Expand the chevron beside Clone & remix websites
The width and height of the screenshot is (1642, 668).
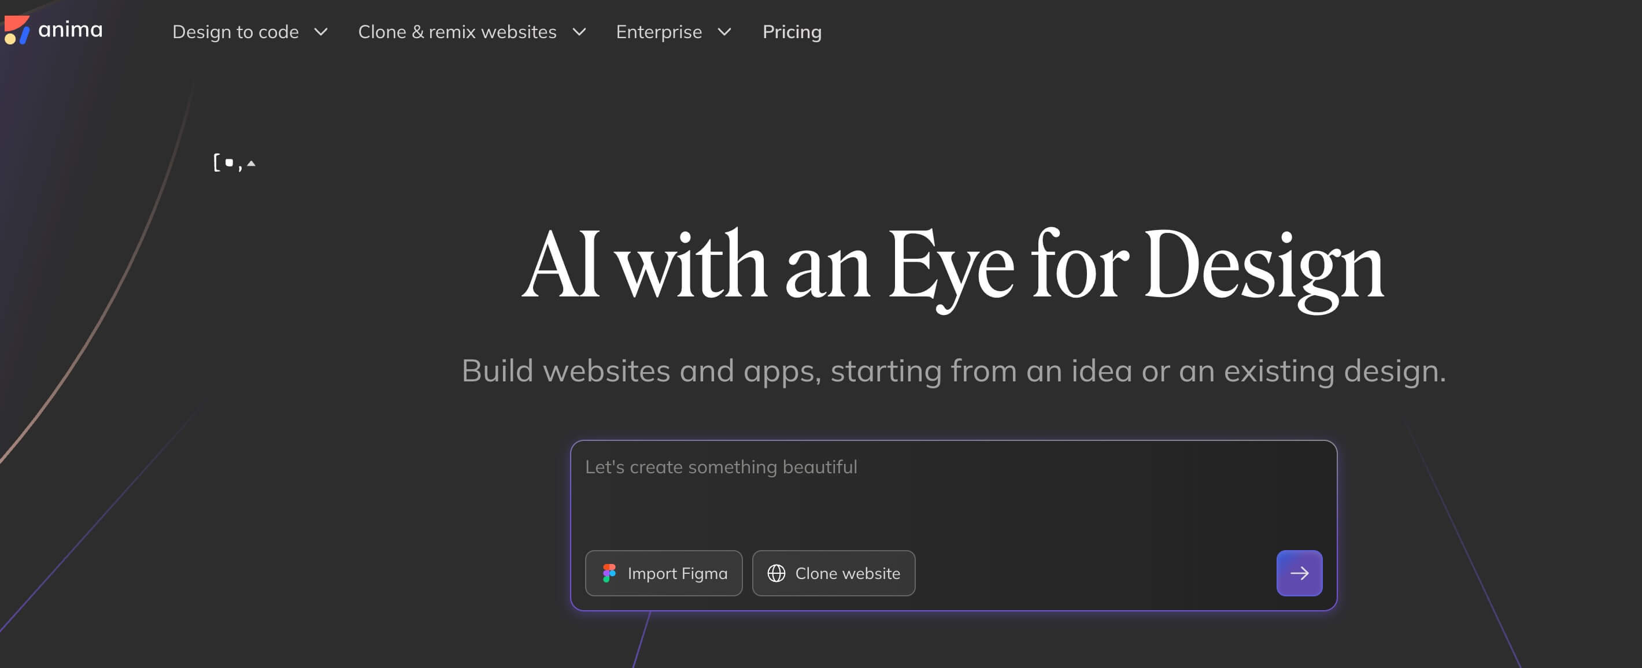pos(579,32)
